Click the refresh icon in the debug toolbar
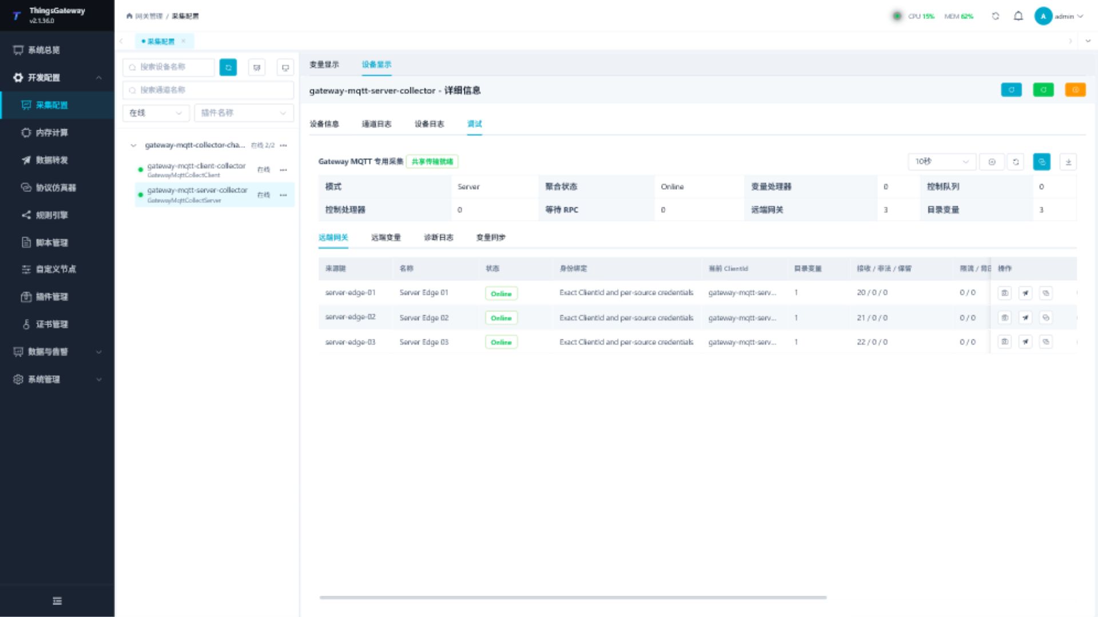The width and height of the screenshot is (1098, 617). [1016, 162]
